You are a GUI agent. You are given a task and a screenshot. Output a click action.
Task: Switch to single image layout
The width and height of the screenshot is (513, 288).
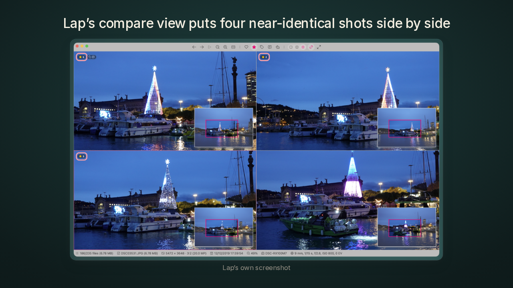pyautogui.click(x=291, y=47)
